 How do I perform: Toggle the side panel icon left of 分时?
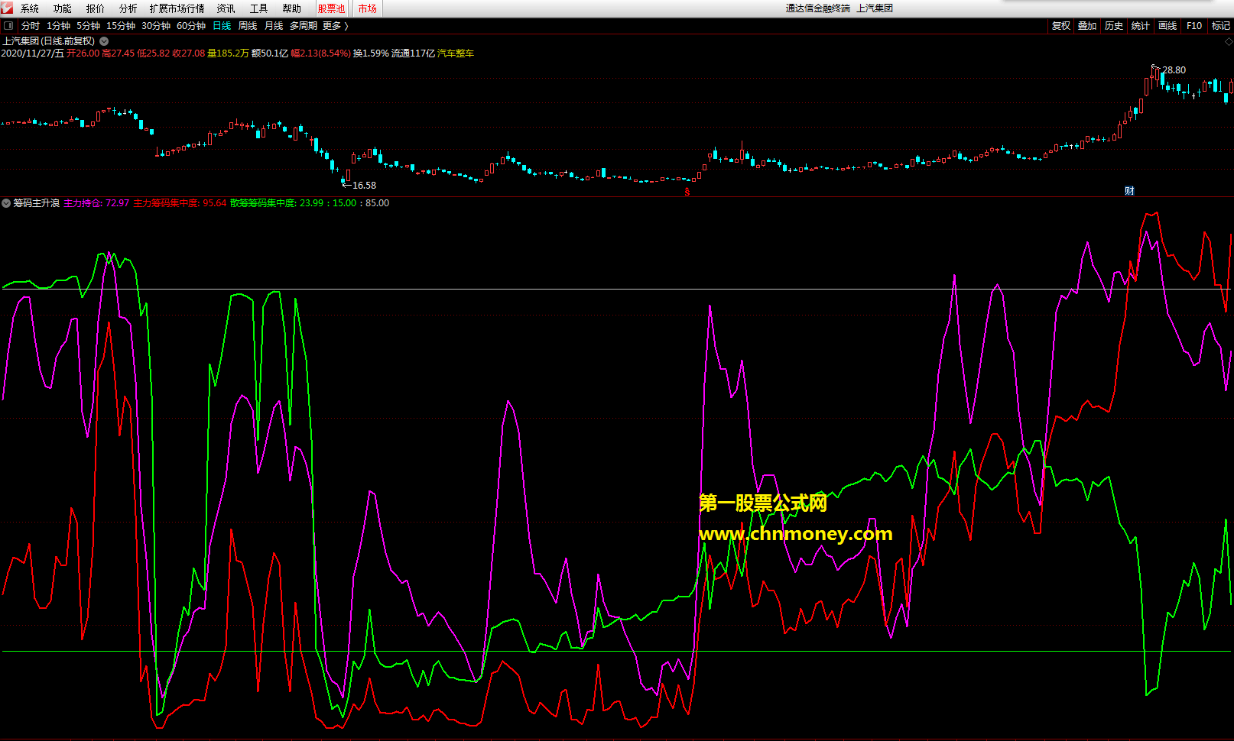8,26
